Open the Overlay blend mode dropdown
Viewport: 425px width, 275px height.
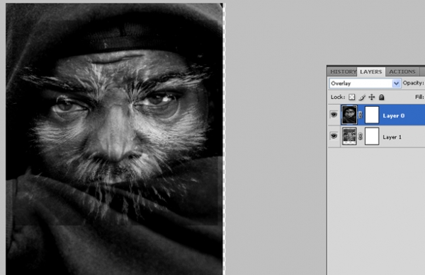pyautogui.click(x=365, y=83)
